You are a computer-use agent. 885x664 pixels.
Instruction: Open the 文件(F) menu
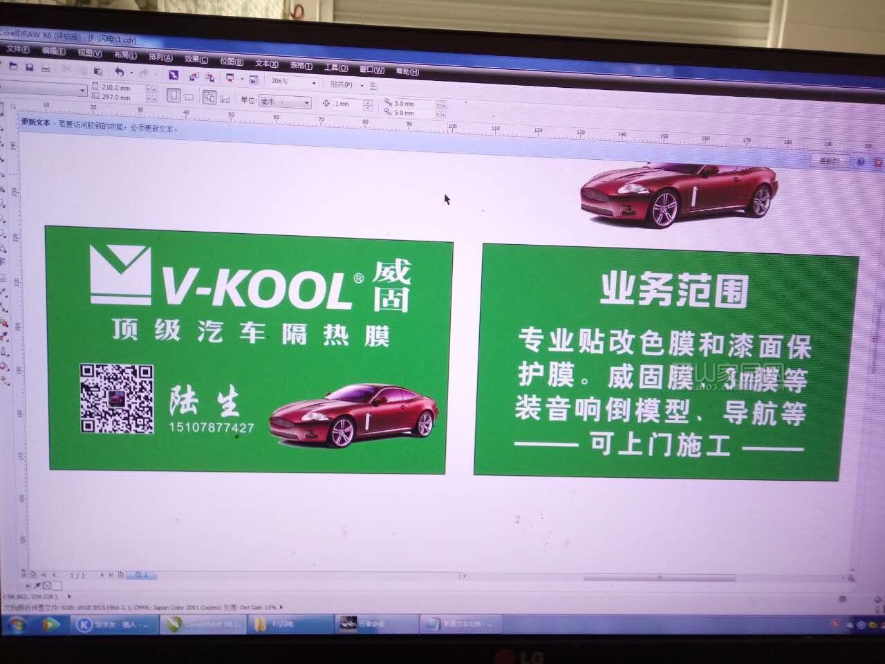tap(17, 50)
